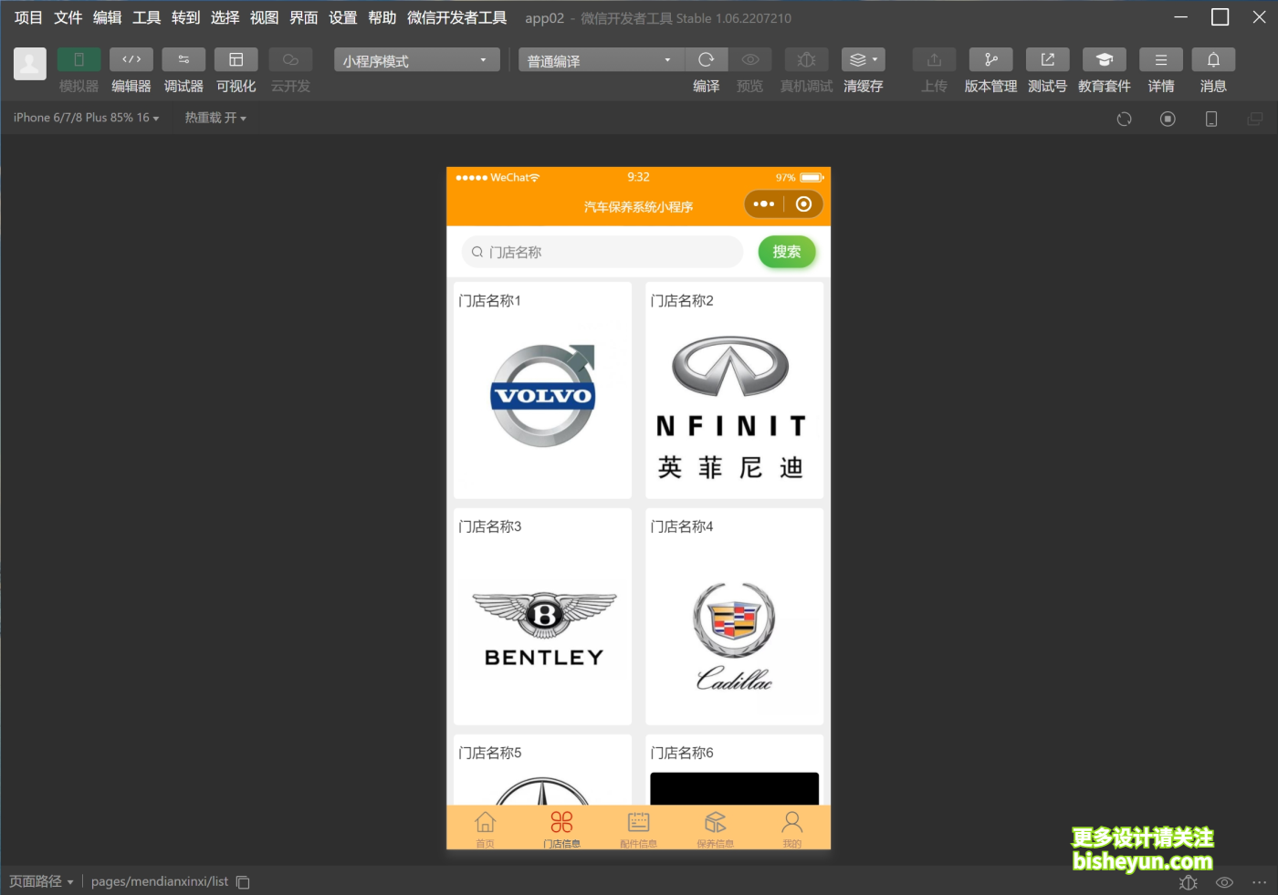
Task: Open the messages (消息) bell icon
Action: pos(1213,60)
